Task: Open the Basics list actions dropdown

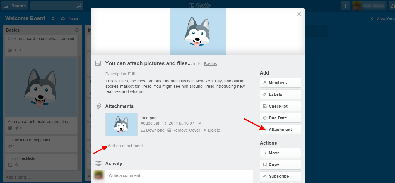Action: (x=77, y=30)
